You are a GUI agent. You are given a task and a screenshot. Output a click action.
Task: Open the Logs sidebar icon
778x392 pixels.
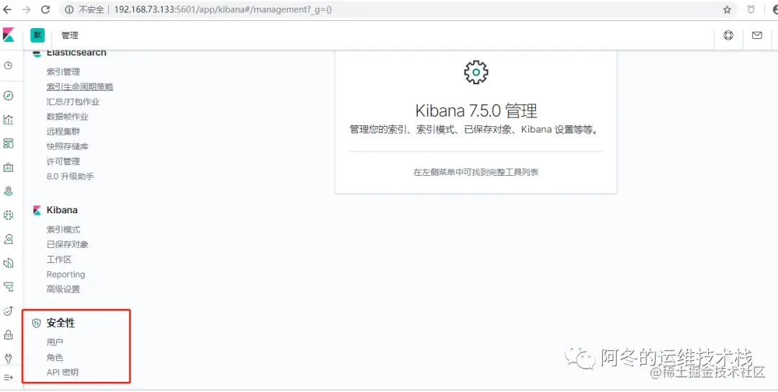coord(8,262)
